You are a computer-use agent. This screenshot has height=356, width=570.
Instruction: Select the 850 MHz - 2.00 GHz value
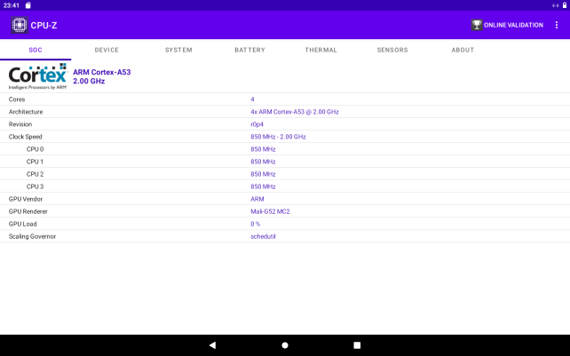(278, 137)
